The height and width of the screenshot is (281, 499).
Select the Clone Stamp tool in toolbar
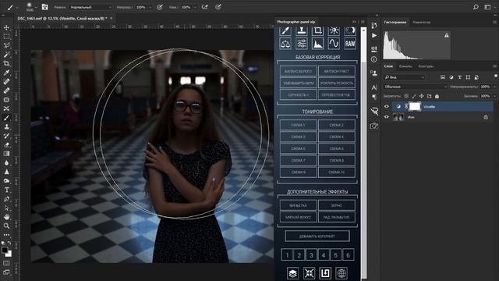(x=6, y=126)
